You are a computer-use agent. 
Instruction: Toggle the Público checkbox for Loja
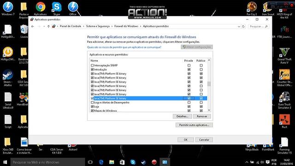[201, 107]
